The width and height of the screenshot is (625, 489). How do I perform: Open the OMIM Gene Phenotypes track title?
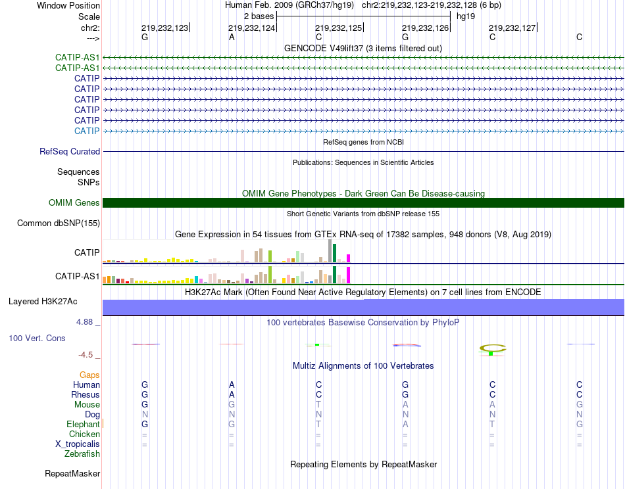coord(363,193)
